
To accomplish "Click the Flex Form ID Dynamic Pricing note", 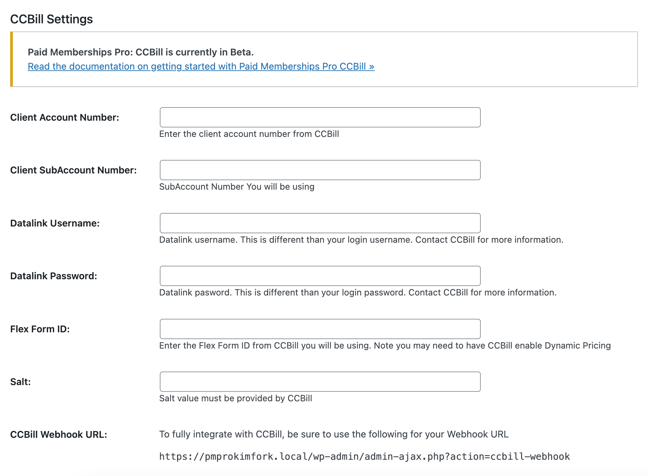I will [x=385, y=346].
